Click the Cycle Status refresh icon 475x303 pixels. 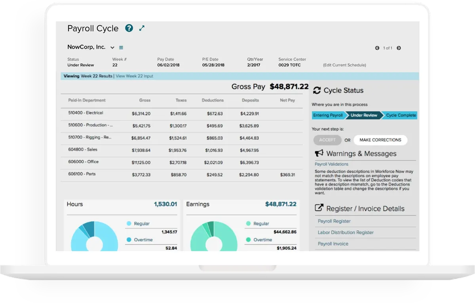[317, 91]
